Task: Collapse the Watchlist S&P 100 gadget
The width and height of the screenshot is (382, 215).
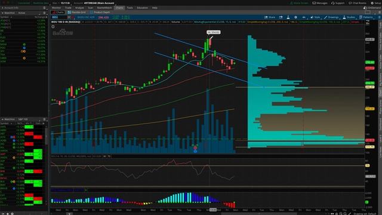Action: point(2,119)
